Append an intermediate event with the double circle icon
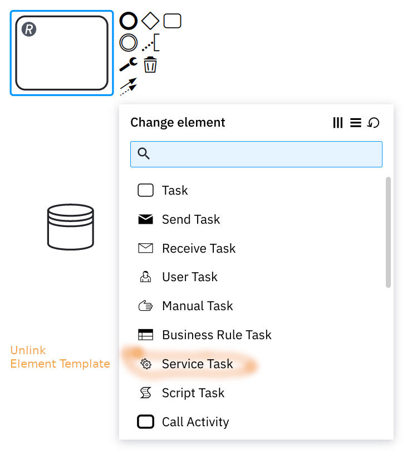 pyautogui.click(x=129, y=43)
